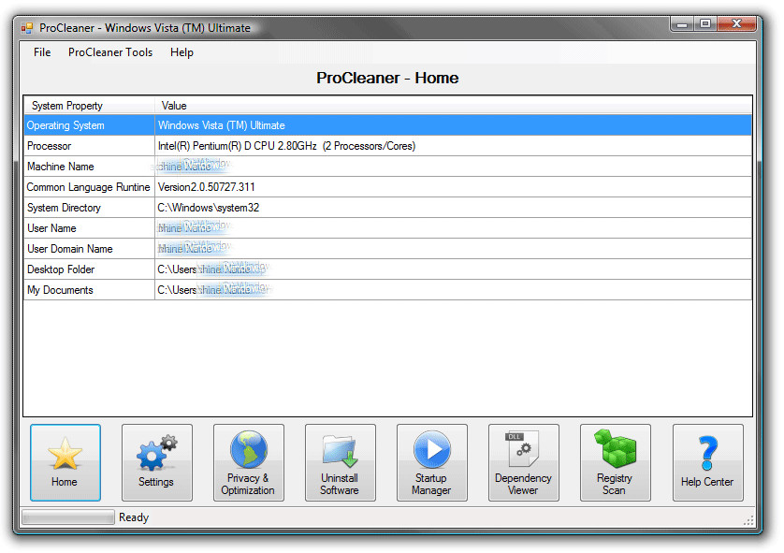The height and width of the screenshot is (553, 784).
Task: Click the Ready status text
Action: click(134, 517)
